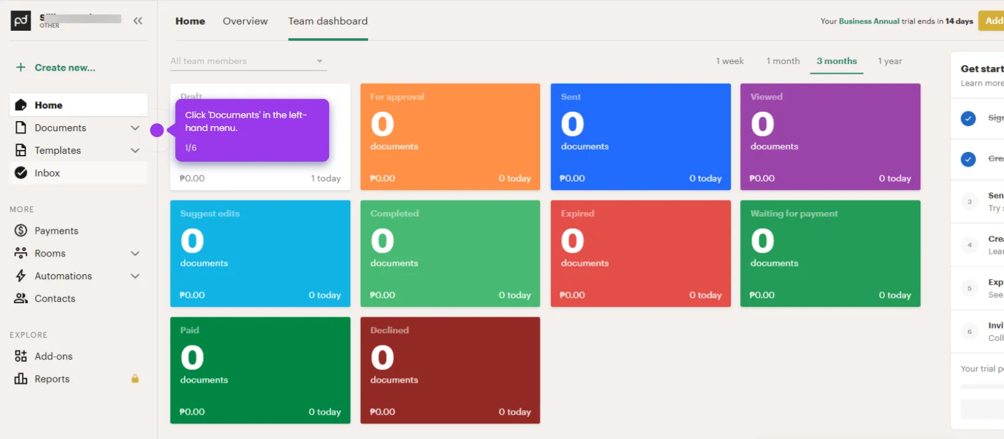Collapse the sidebar with double-chevron icon

pos(138,21)
